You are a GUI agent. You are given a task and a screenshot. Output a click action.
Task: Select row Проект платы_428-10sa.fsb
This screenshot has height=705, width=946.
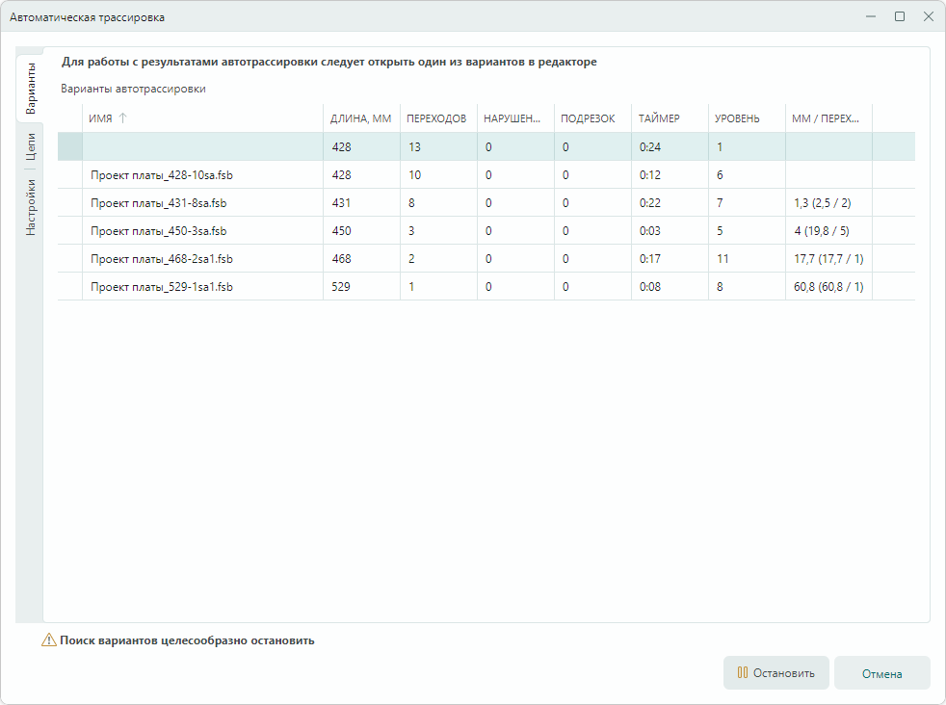pos(161,175)
